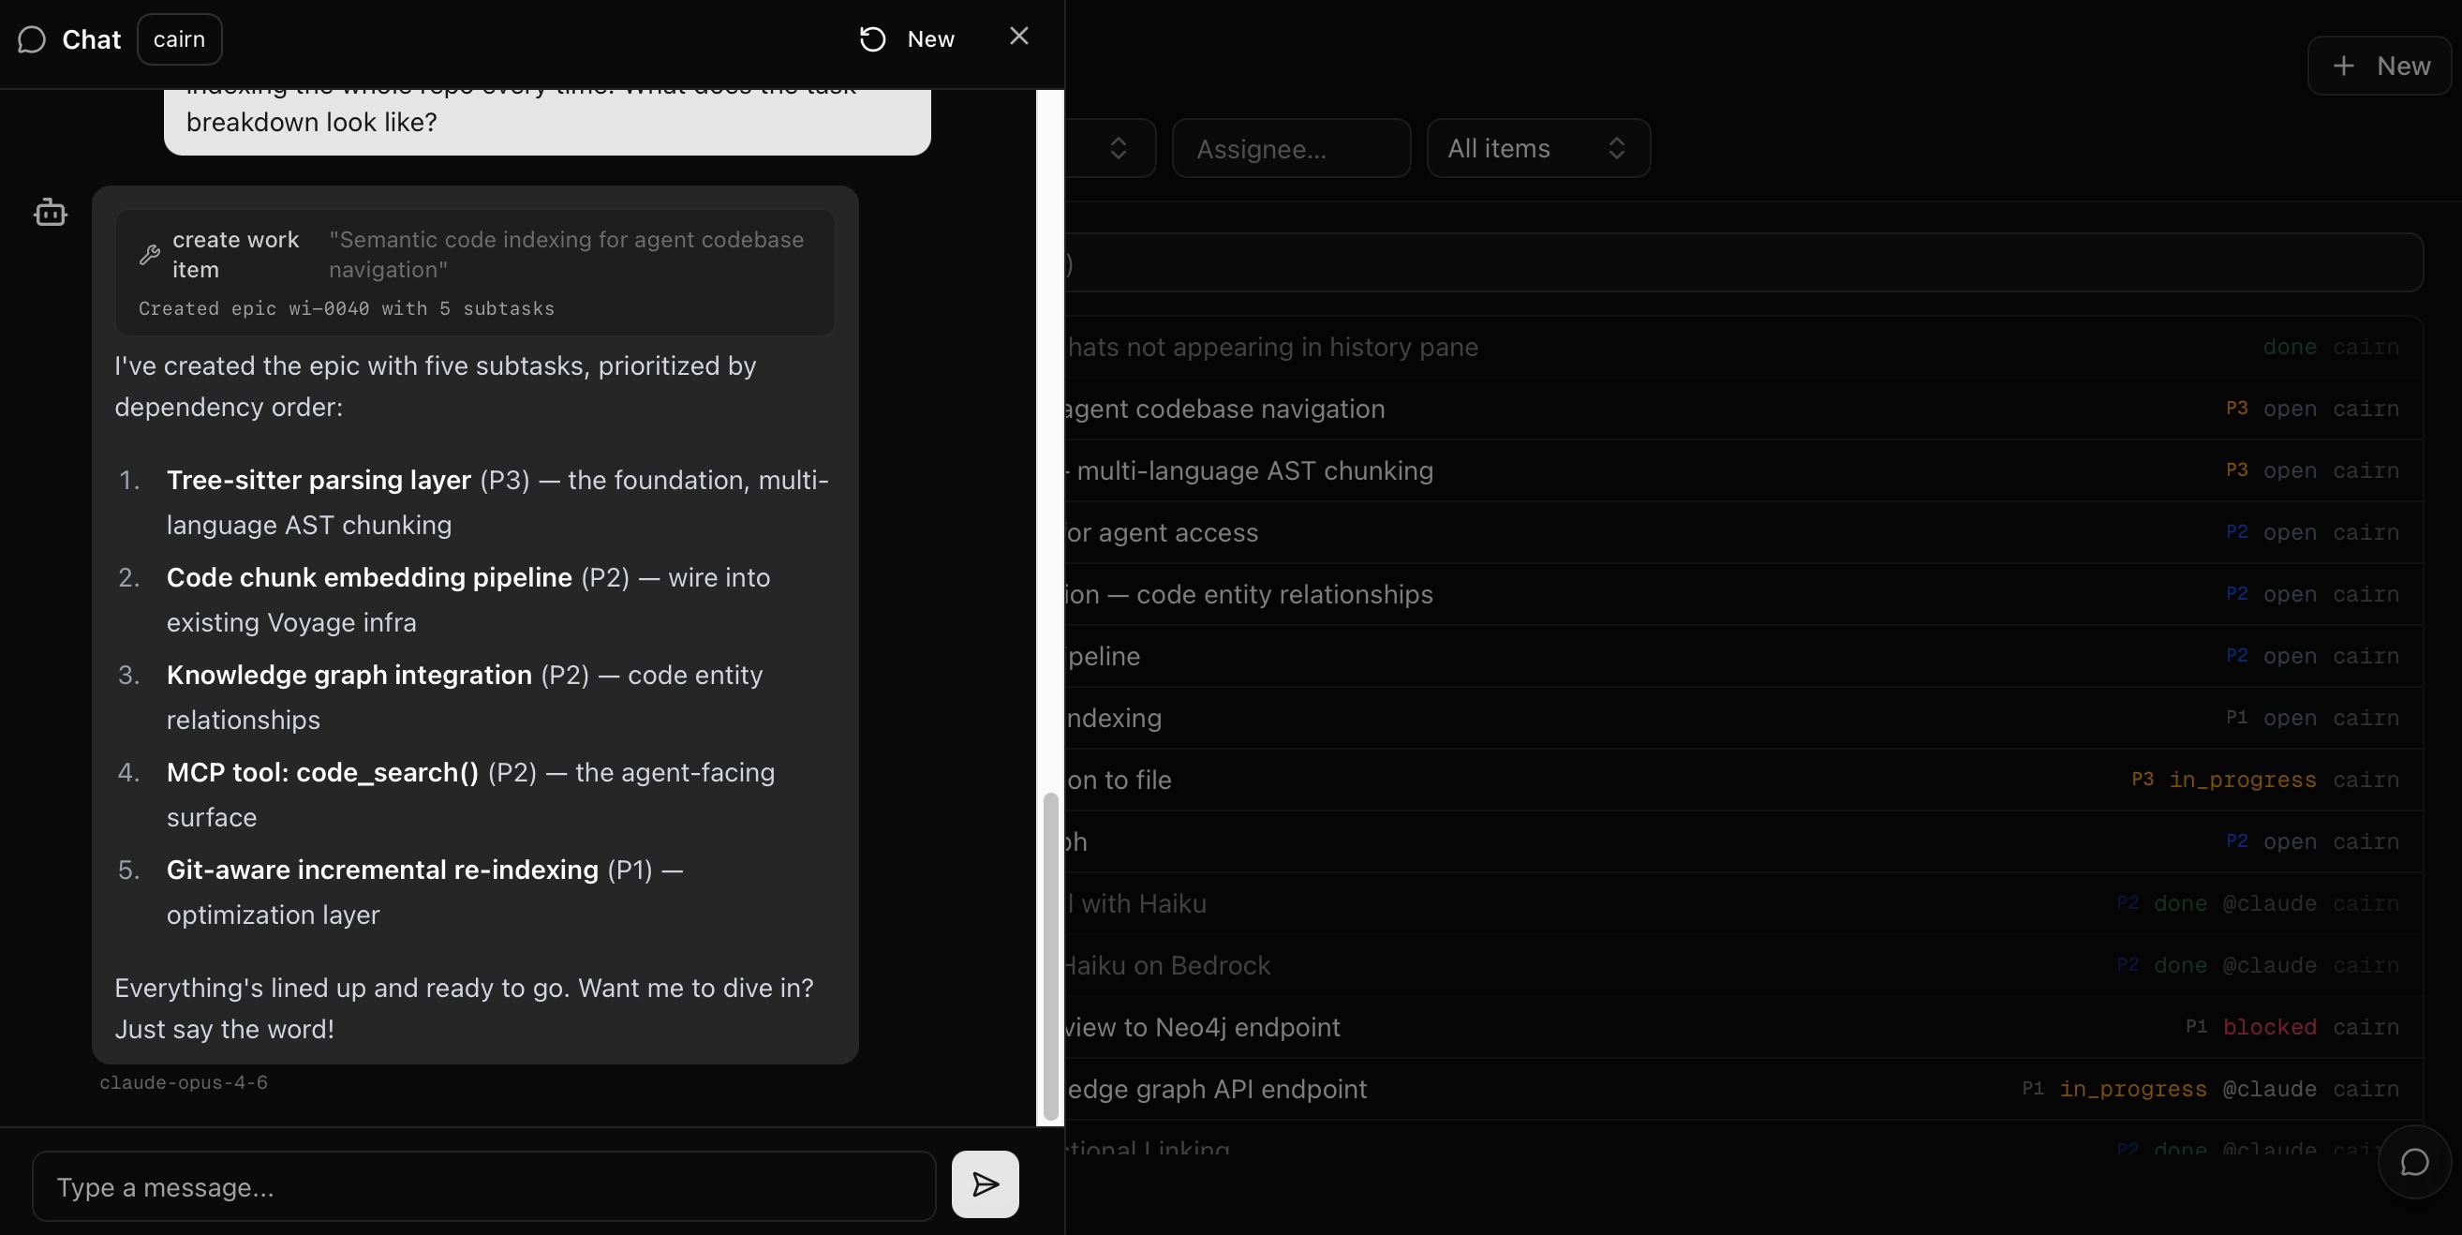The height and width of the screenshot is (1235, 2462).
Task: Click the robot assistant avatar icon
Action: point(51,212)
